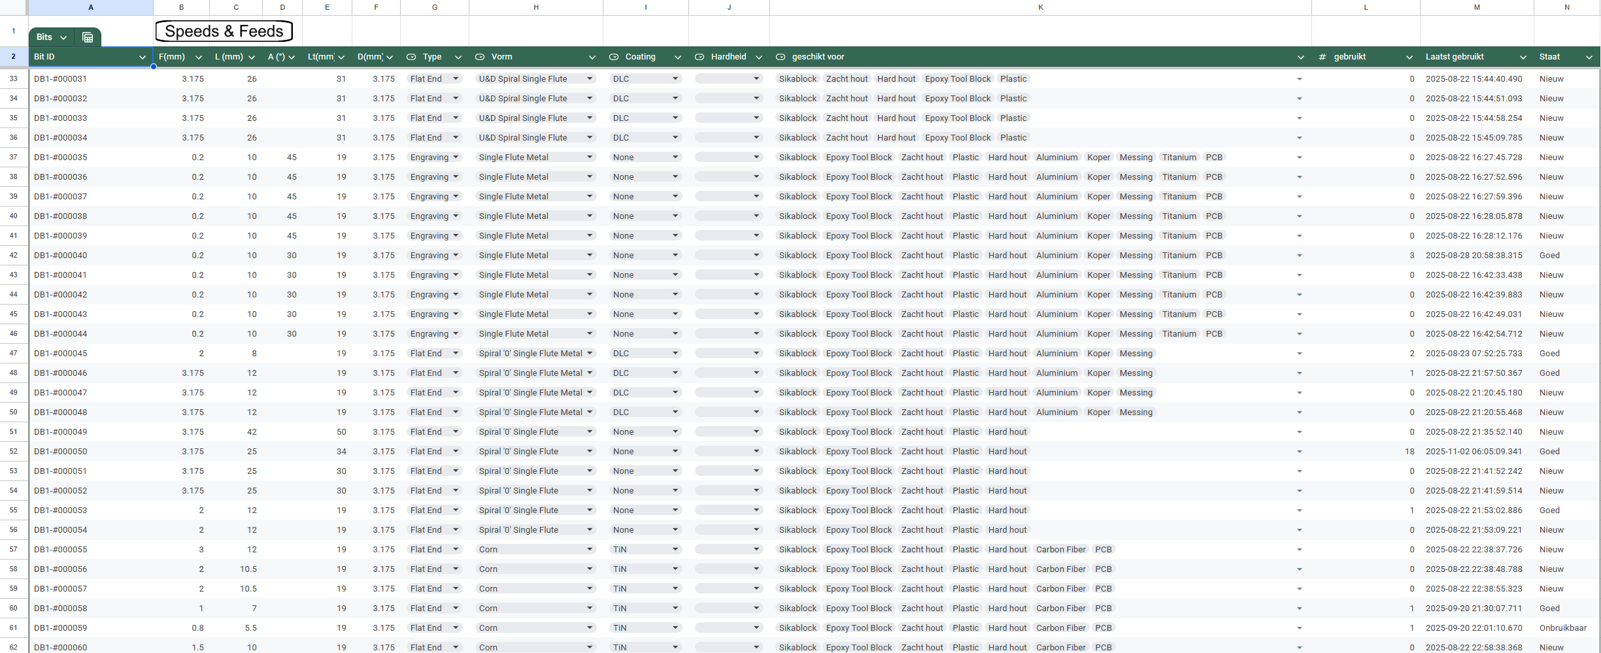The width and height of the screenshot is (1601, 653).
Task: Click the dropdown type icon in Vorm header
Action: 480,57
